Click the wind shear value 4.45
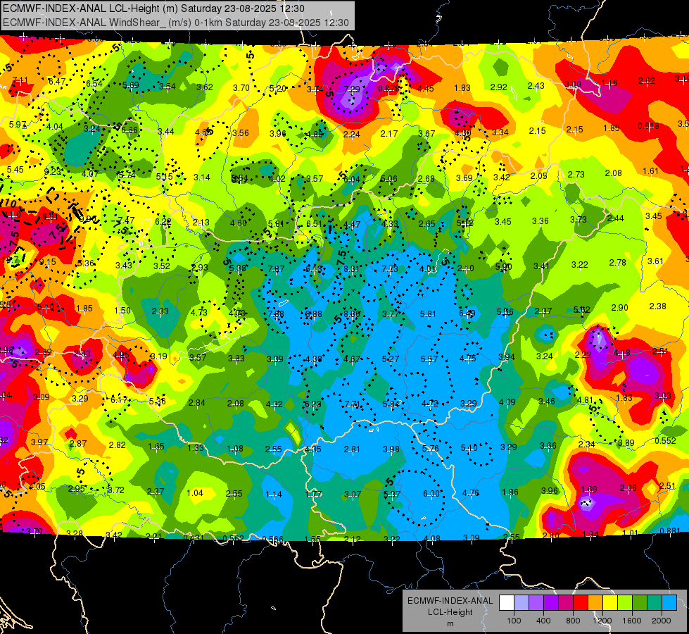Viewport: 689px width, 634px height. click(x=425, y=89)
